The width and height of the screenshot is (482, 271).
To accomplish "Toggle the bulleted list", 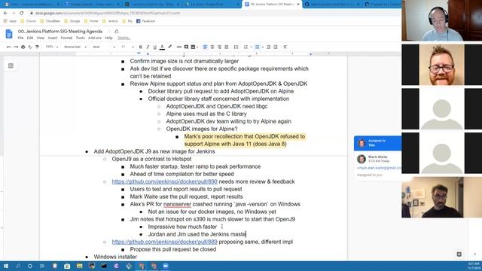I will click(258, 47).
